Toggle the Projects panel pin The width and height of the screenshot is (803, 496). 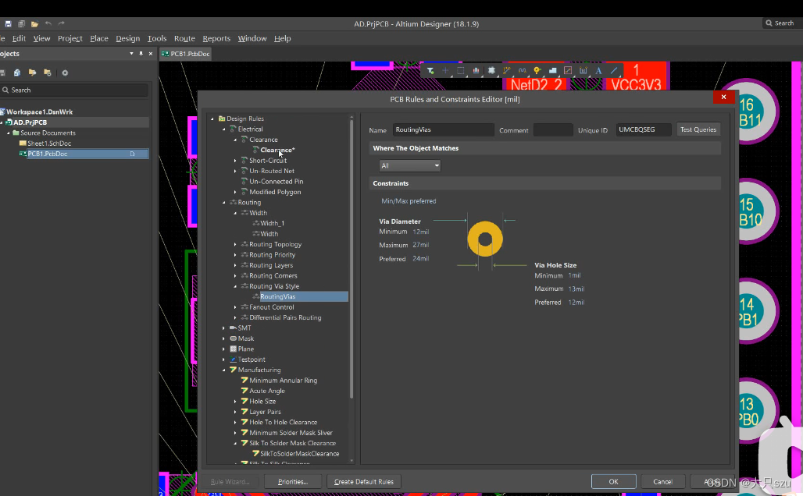point(141,54)
